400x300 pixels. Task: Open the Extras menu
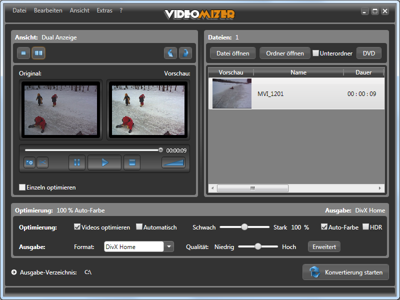104,10
